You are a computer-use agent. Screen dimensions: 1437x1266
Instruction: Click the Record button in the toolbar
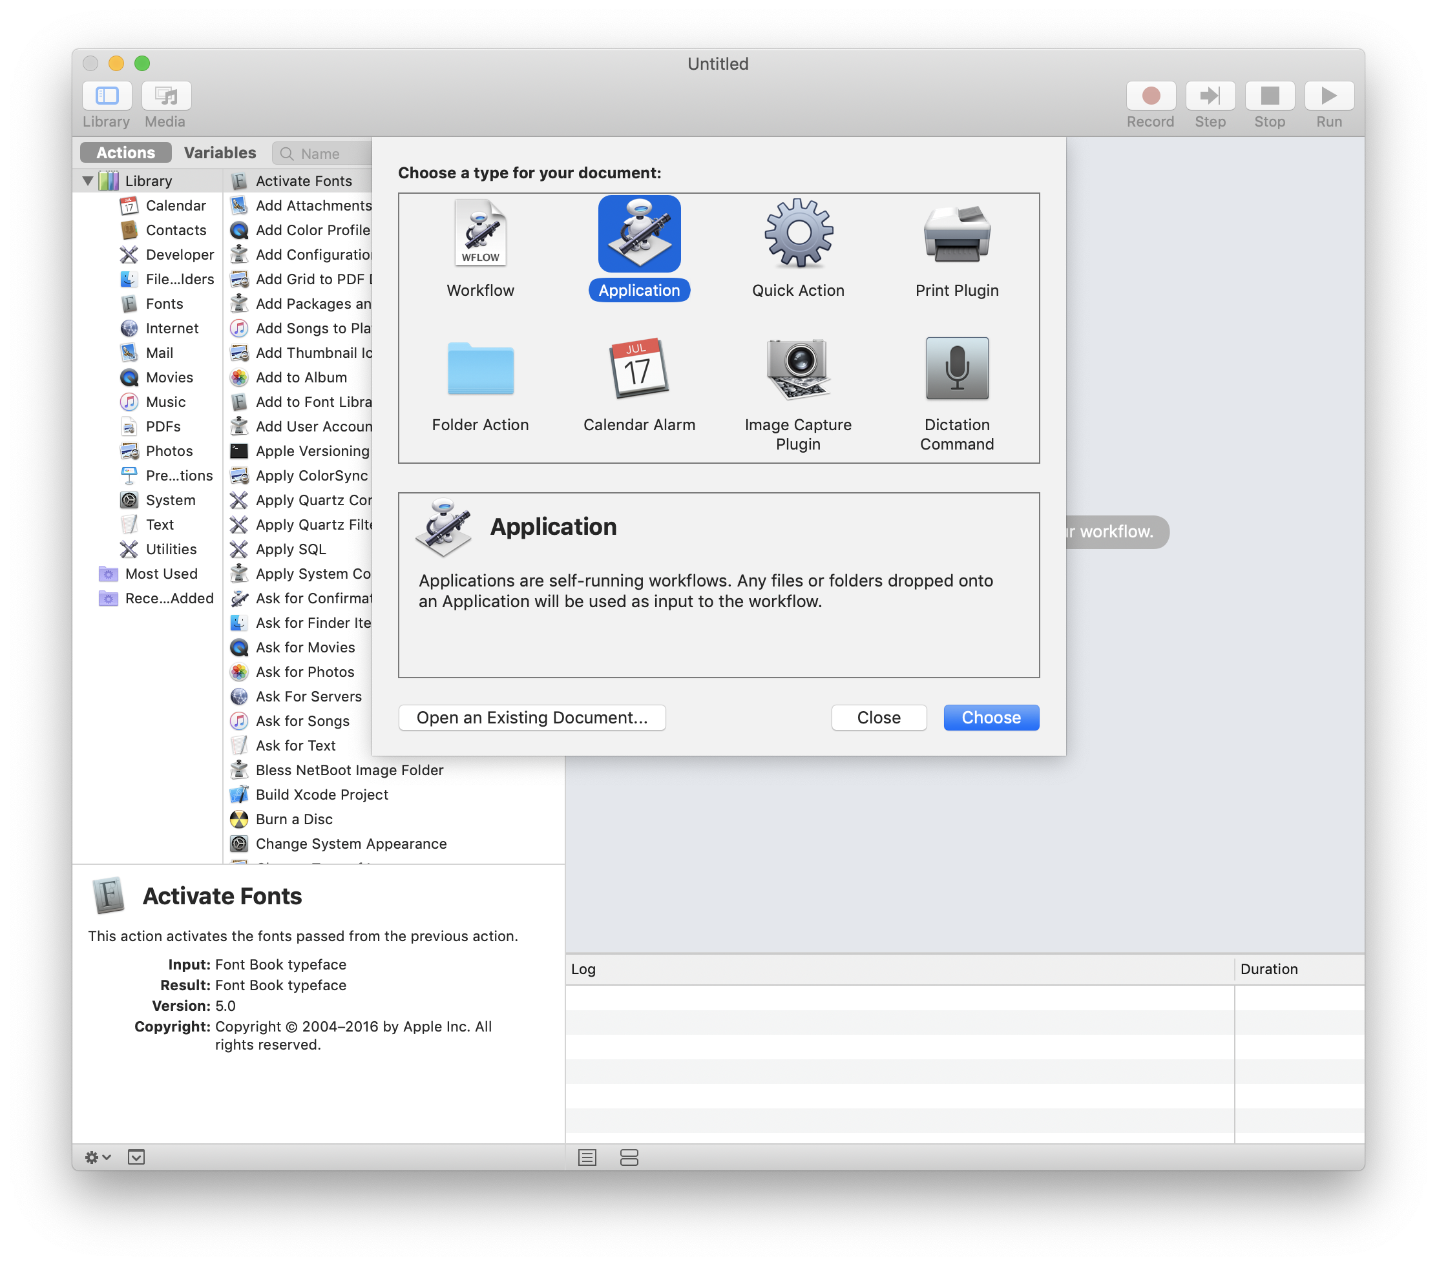pyautogui.click(x=1150, y=96)
